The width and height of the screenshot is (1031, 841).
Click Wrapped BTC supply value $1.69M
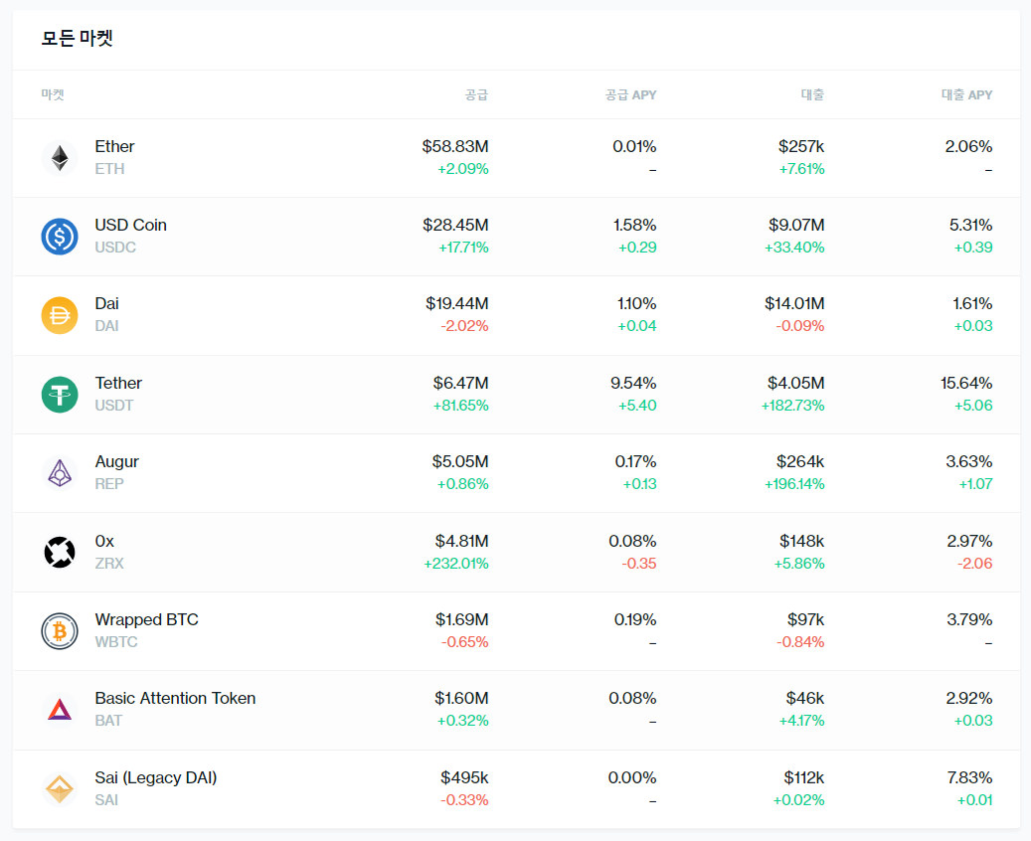click(461, 620)
